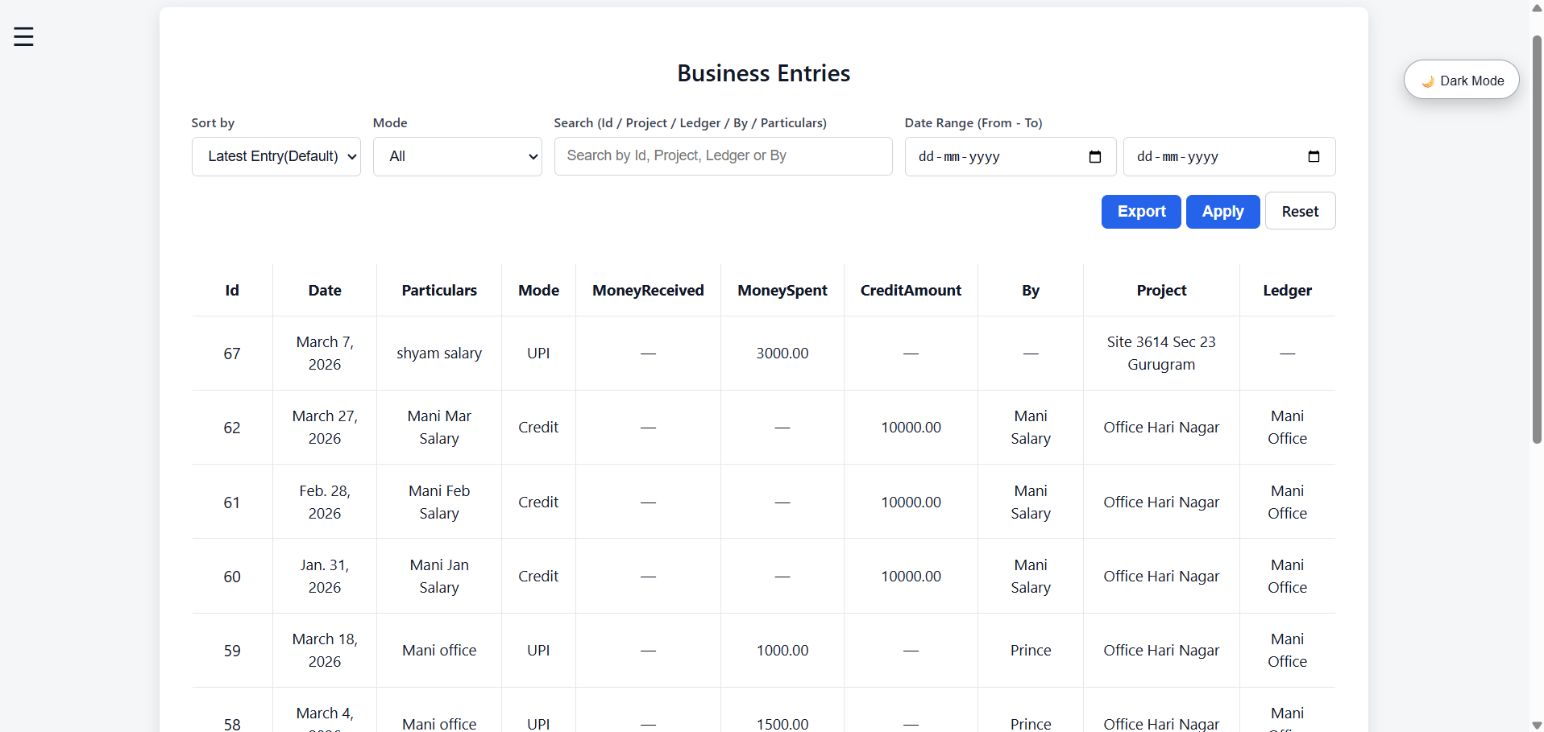Apply the selected filters

click(1222, 212)
